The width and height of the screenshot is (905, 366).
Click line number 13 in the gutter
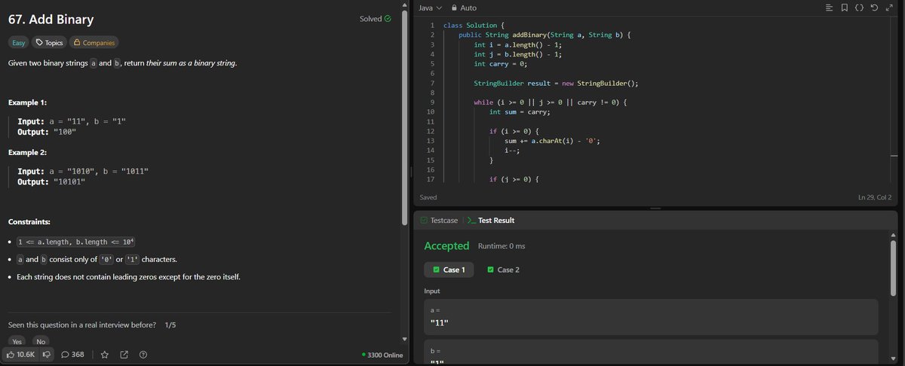431,141
